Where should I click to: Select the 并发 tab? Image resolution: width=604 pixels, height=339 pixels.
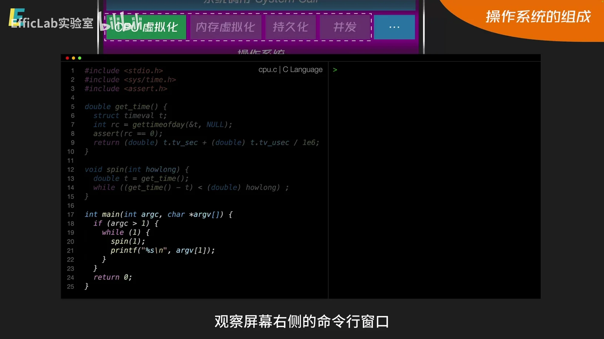345,27
